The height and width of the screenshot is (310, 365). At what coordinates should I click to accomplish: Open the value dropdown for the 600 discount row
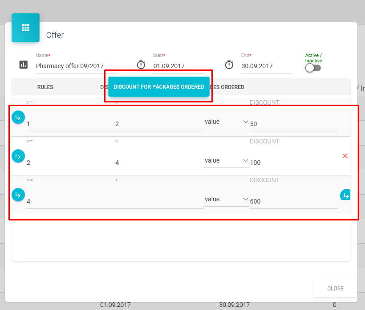coord(226,200)
